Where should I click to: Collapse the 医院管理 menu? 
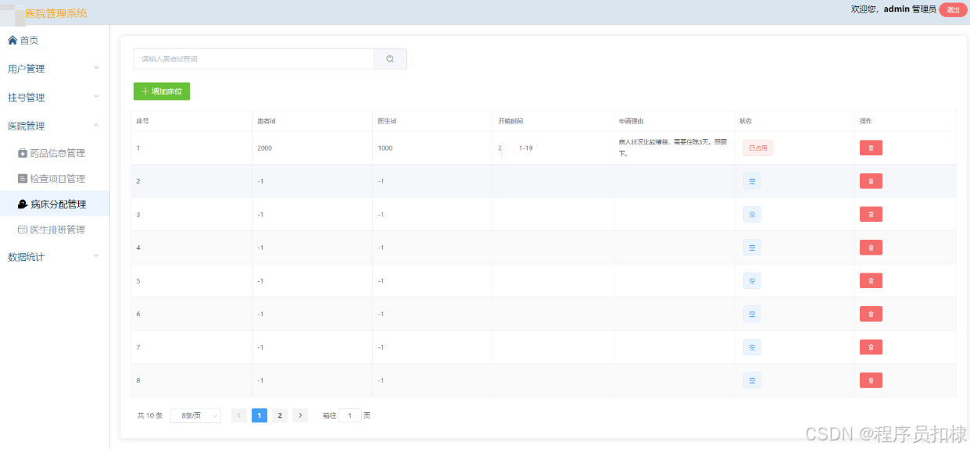[x=55, y=126]
